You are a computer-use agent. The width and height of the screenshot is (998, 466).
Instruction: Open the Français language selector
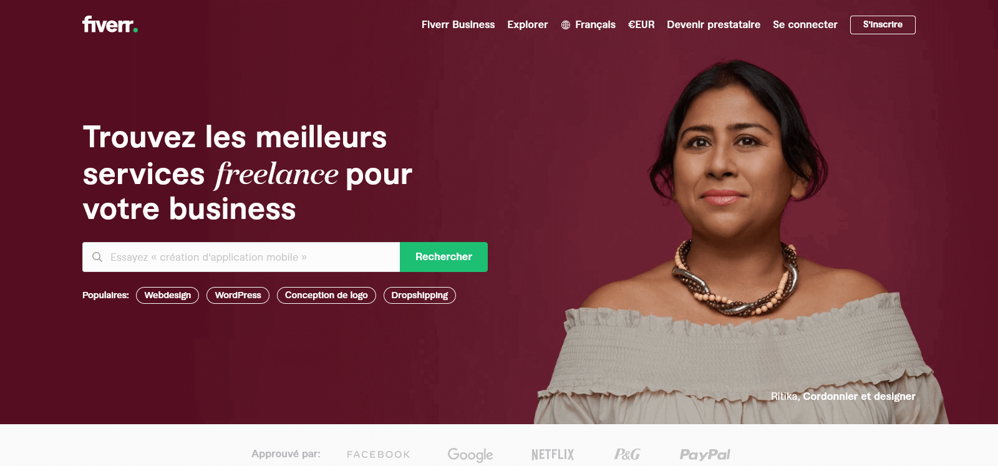tap(595, 25)
